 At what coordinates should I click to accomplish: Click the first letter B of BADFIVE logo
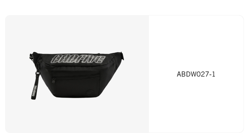tap(56, 59)
